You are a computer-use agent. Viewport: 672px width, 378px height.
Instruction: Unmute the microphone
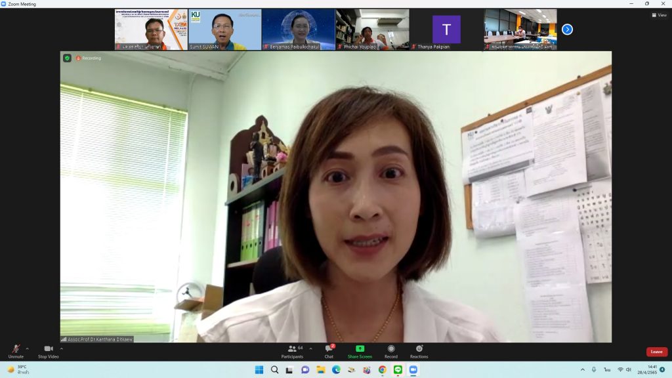click(15, 350)
